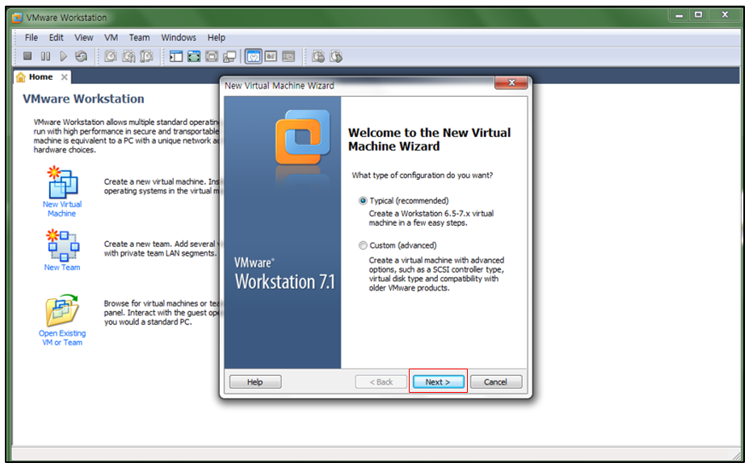Screen dimensions: 749x467
Task: Select the Typical (recommended) radio button
Action: [363, 201]
